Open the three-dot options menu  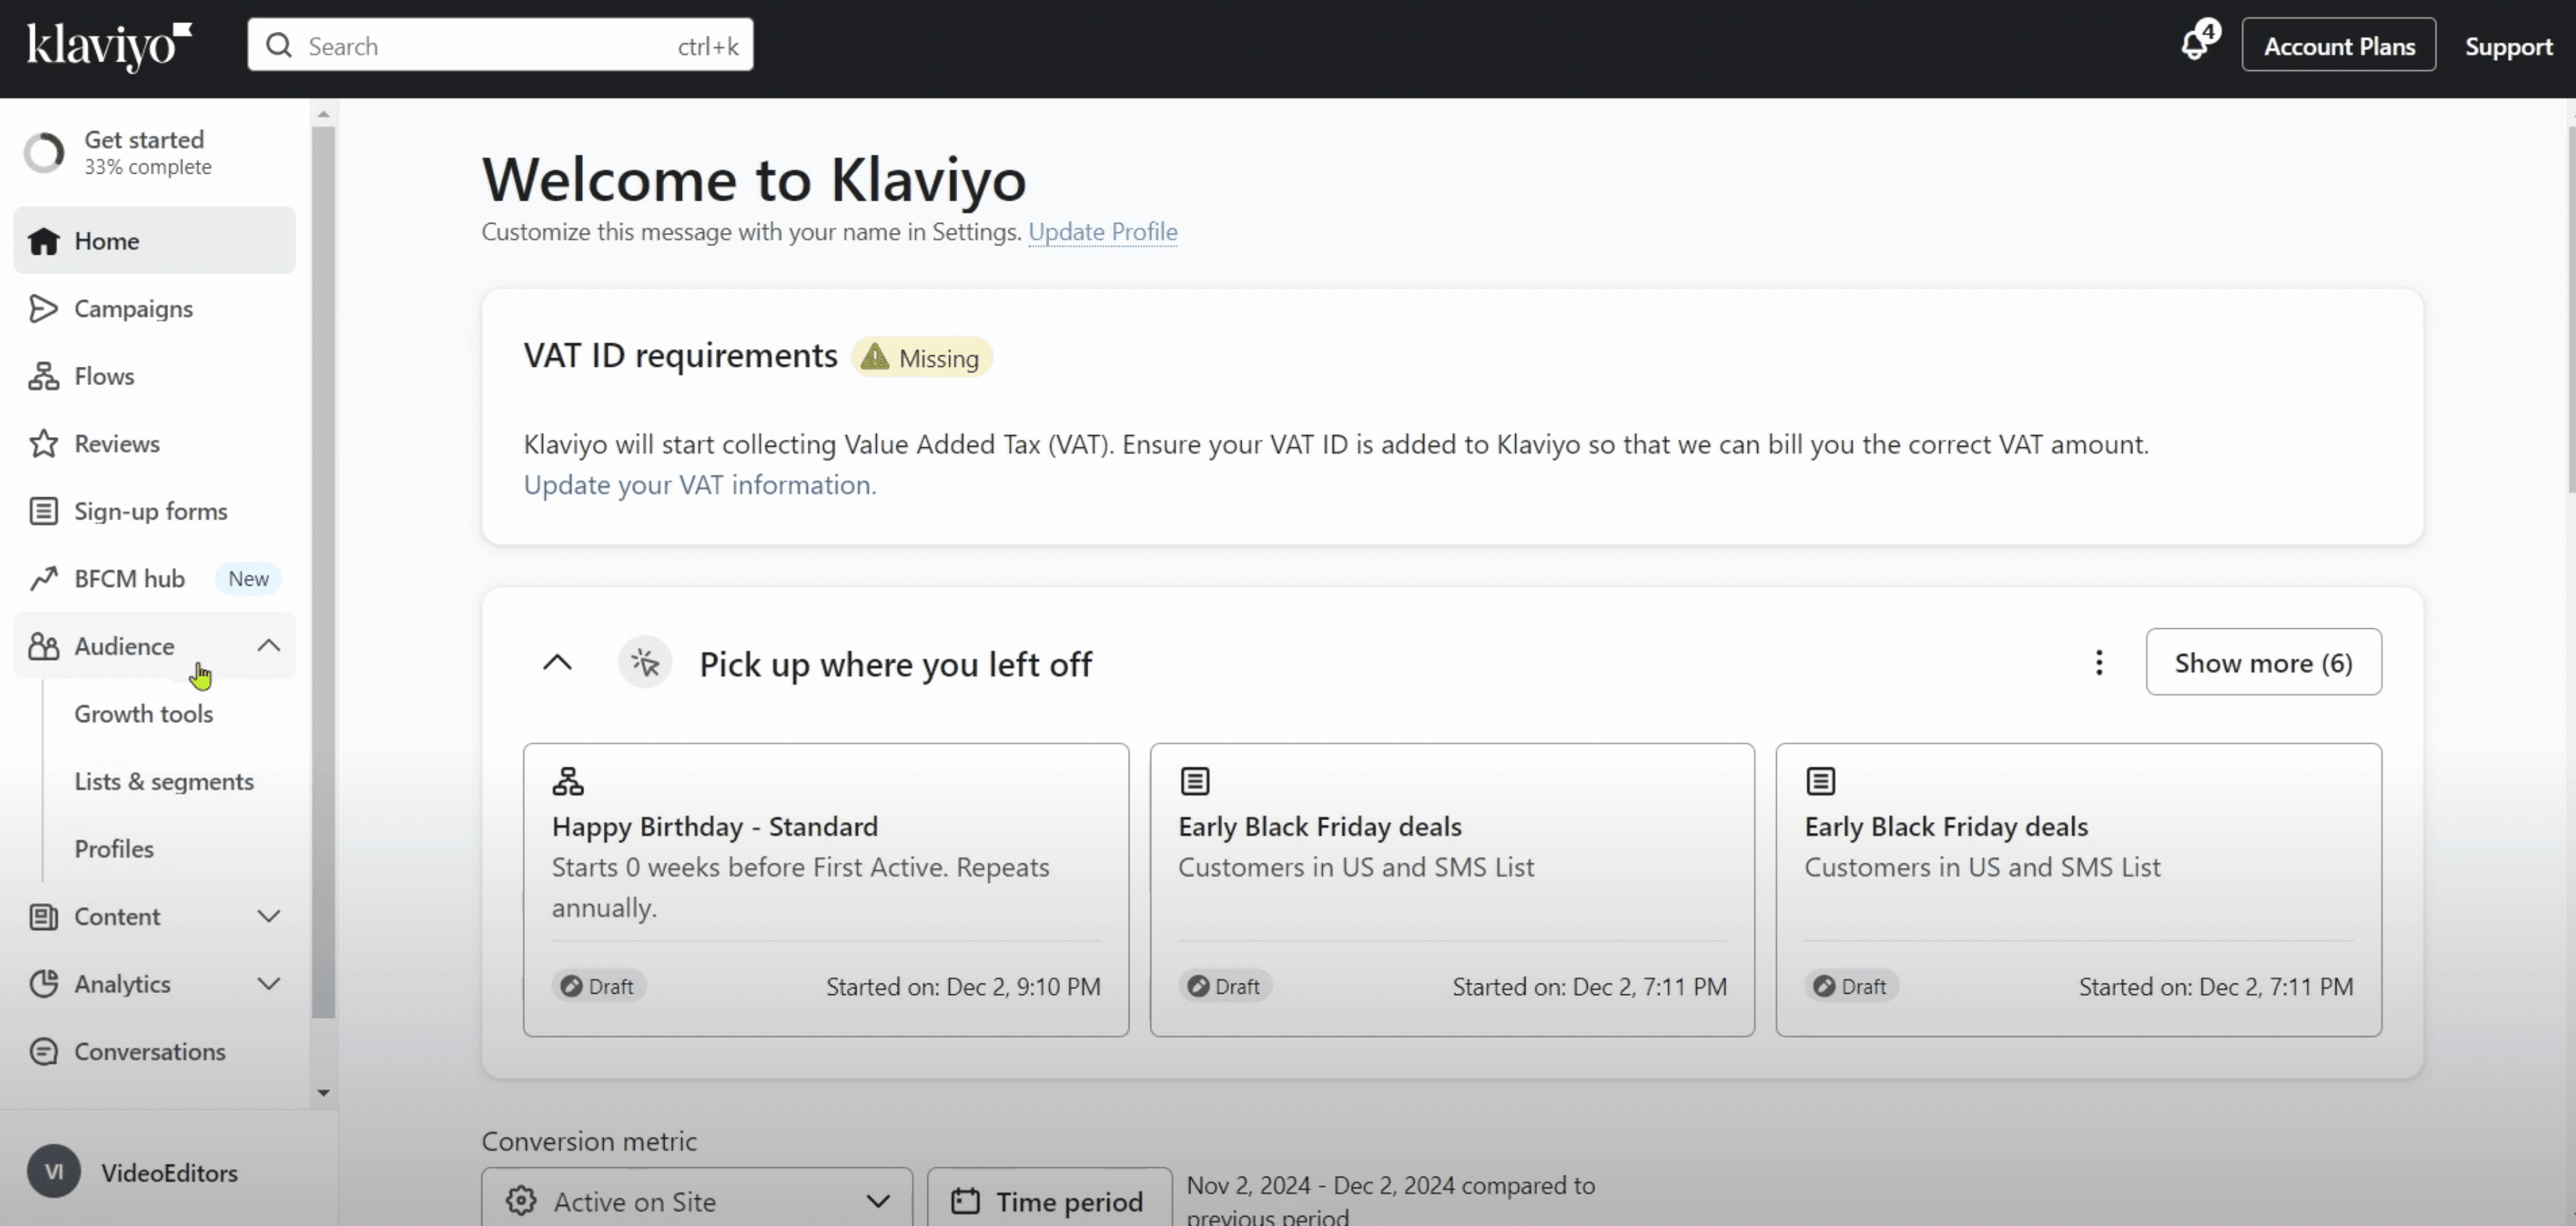point(2099,662)
